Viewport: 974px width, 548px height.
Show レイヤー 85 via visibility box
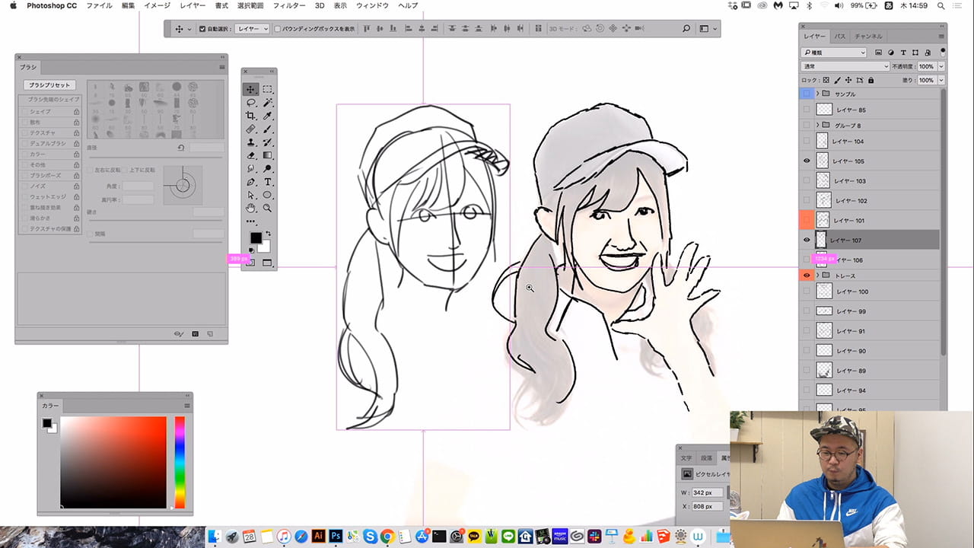coord(807,110)
